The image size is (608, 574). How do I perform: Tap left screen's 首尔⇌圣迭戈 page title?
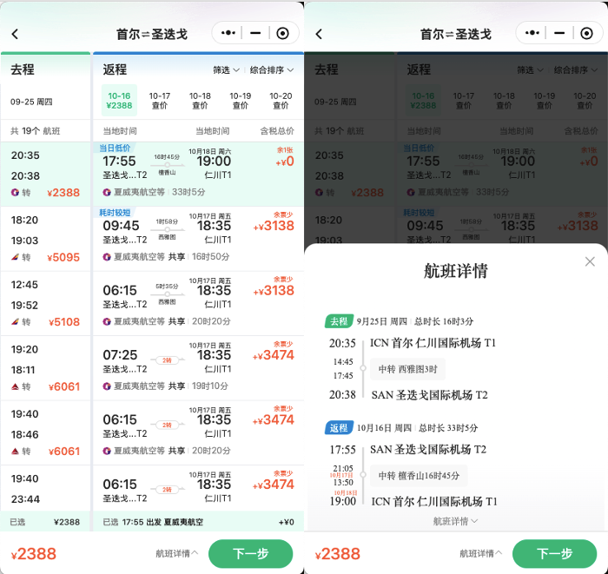coord(152,34)
